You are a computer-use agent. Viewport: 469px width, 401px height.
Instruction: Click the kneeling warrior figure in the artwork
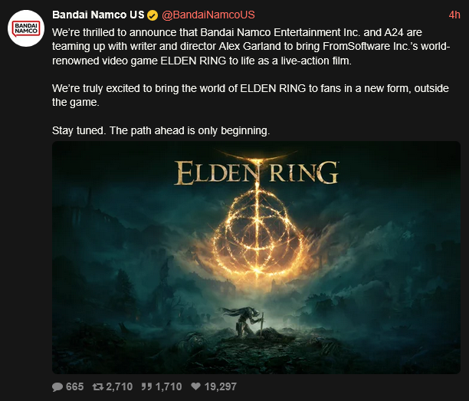[245, 321]
